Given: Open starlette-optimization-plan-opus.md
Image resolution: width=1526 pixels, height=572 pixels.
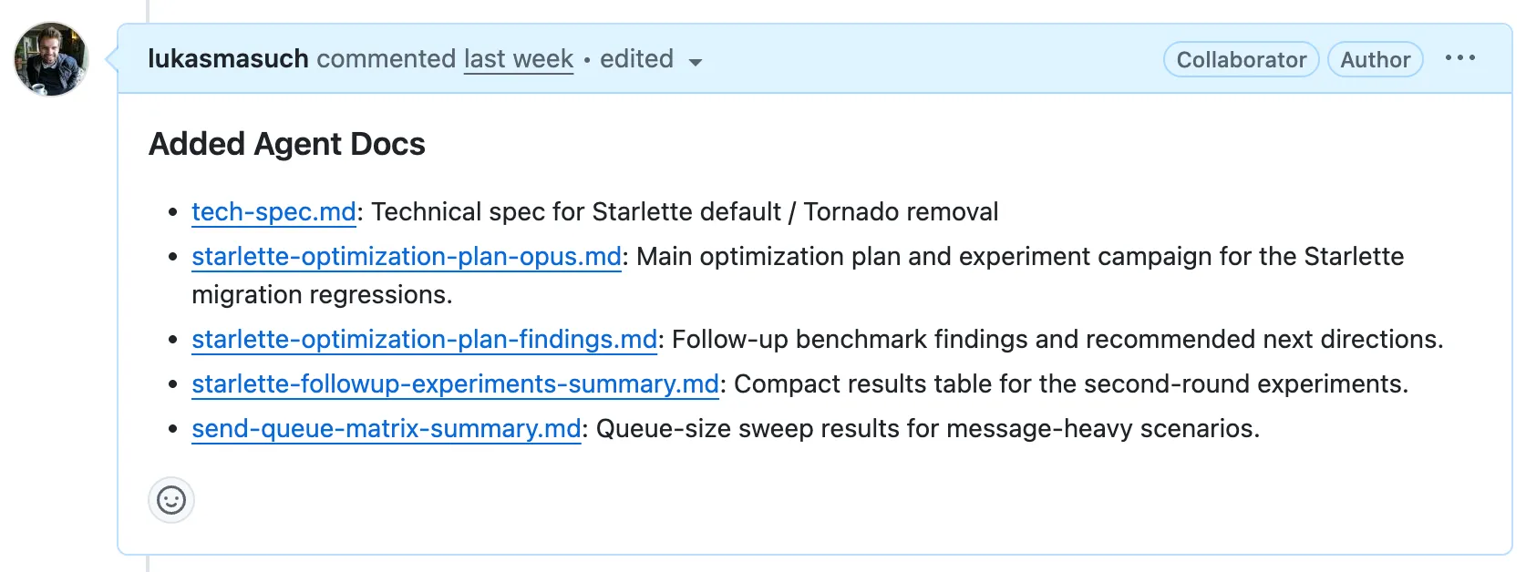Looking at the screenshot, I should (406, 256).
